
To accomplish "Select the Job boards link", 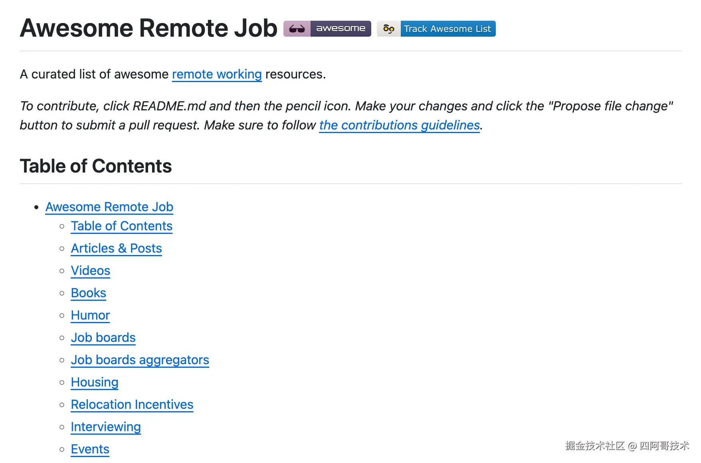I will (103, 337).
